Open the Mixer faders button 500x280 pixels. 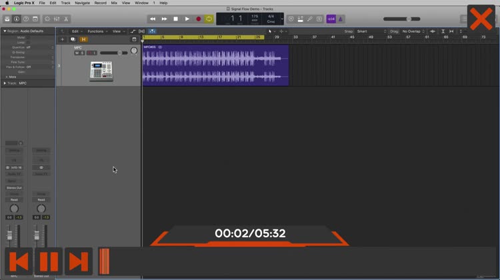pos(57,19)
